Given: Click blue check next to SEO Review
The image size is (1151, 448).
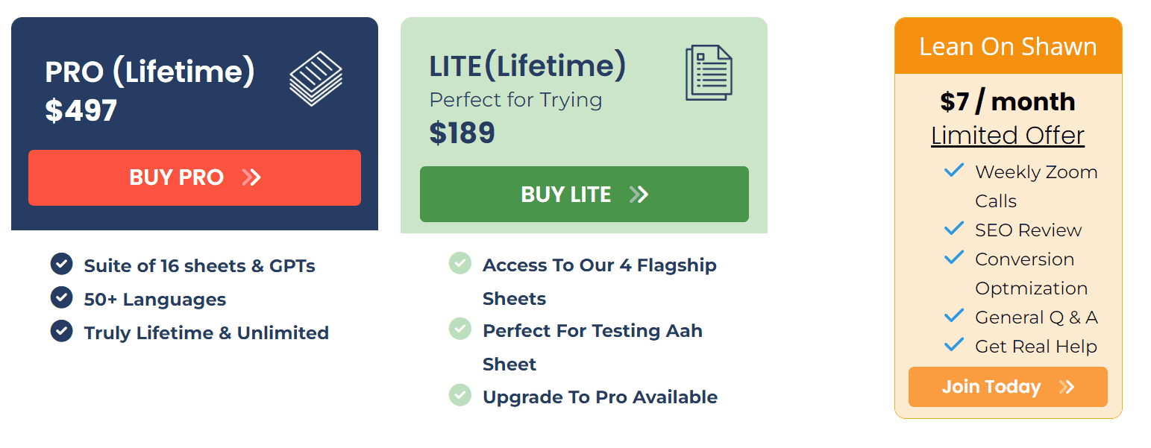Looking at the screenshot, I should pyautogui.click(x=953, y=229).
